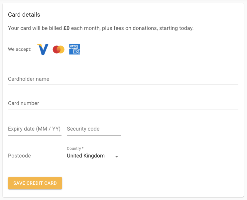This screenshot has height=200, width=247.
Task: Click the "Your card will be billed" text
Action: click(x=35, y=28)
